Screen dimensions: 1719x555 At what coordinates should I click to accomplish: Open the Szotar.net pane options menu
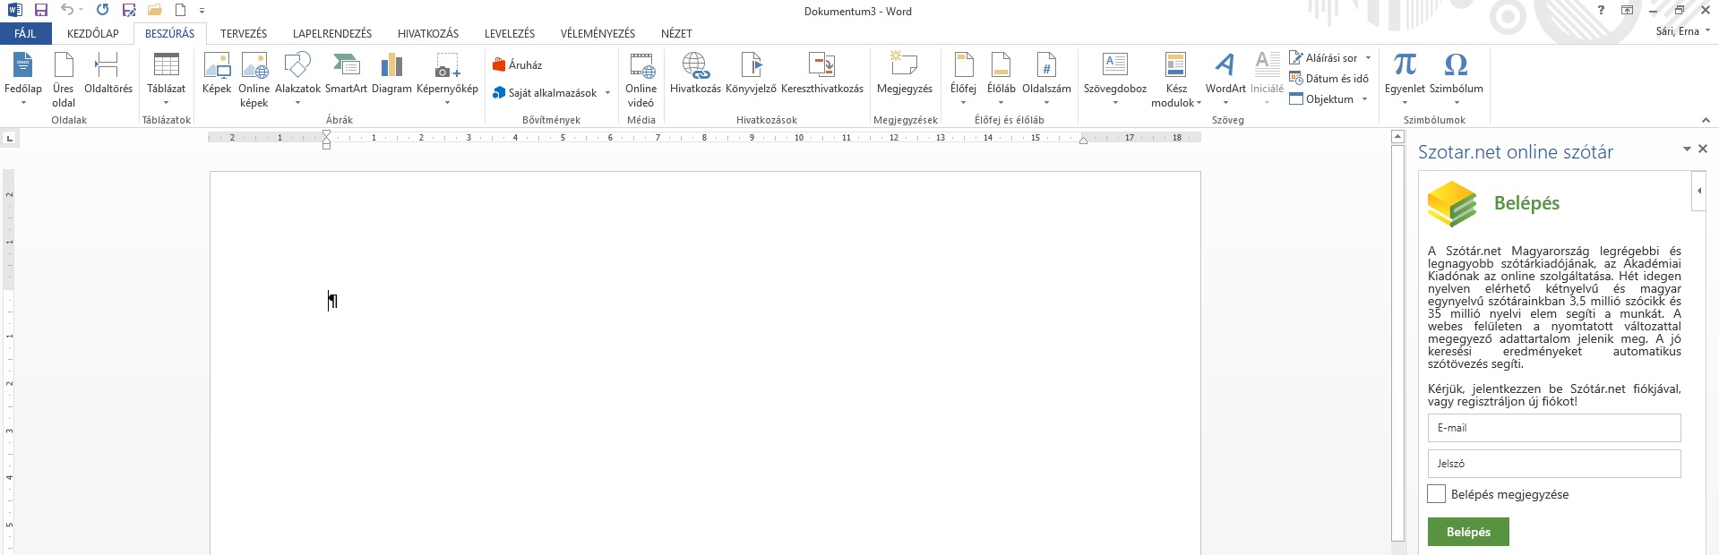(1687, 149)
